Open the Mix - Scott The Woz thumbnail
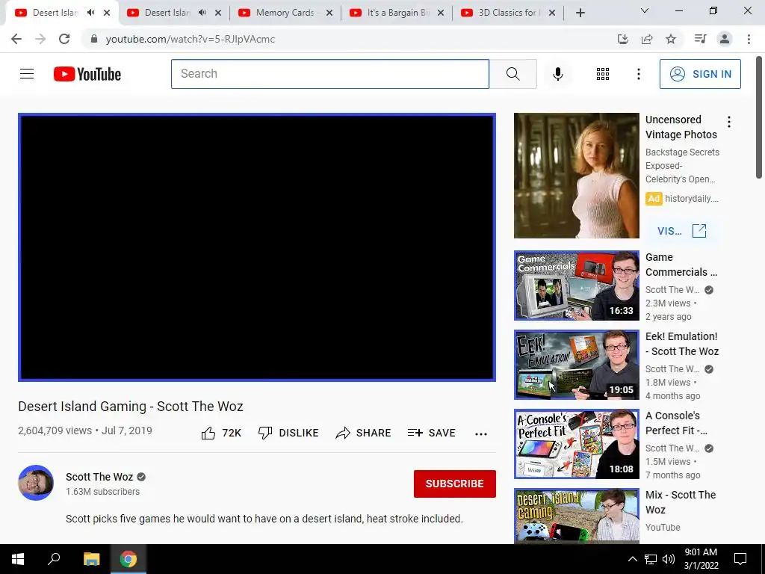The height and width of the screenshot is (574, 765). [576, 516]
